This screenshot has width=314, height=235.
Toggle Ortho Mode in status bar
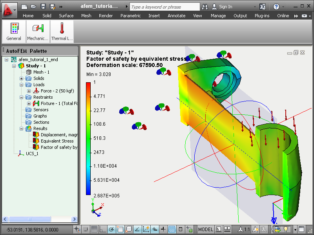click(x=103, y=229)
